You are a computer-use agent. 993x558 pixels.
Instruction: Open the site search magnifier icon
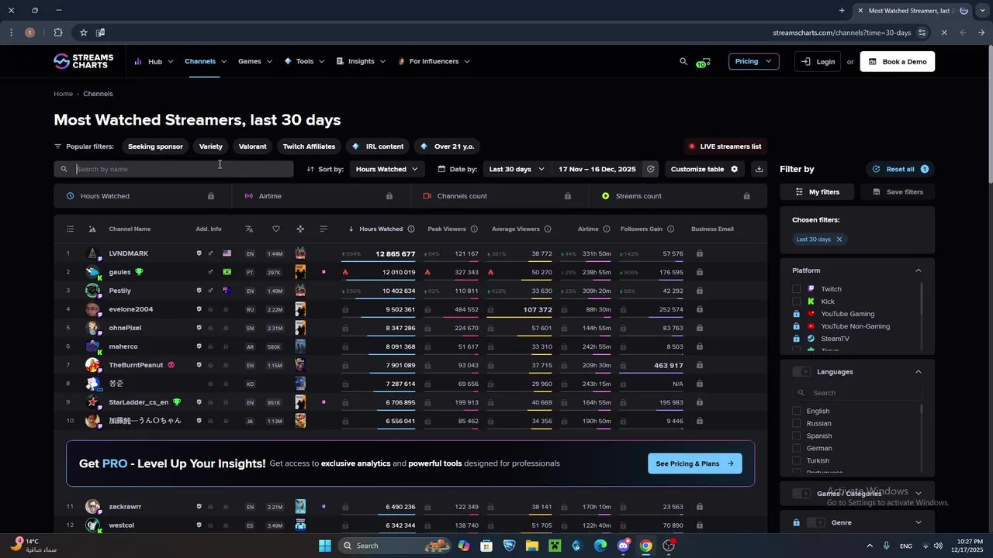[x=683, y=61]
